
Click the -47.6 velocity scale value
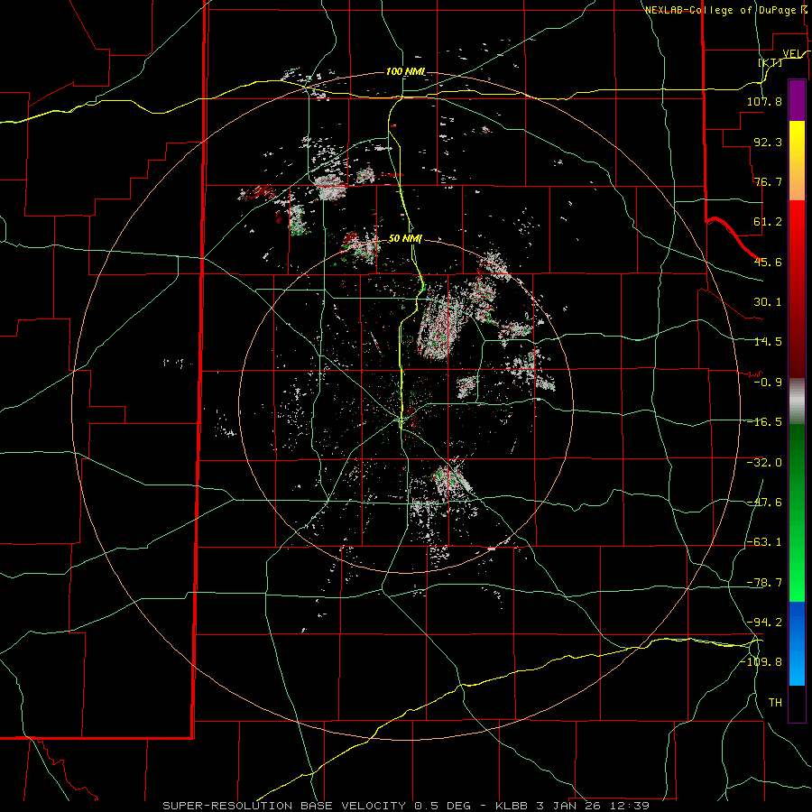pyautogui.click(x=764, y=503)
